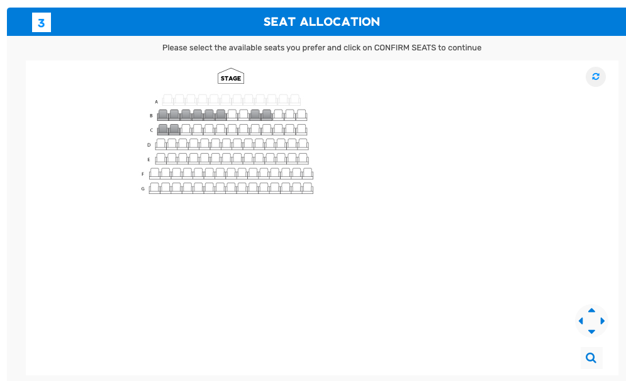Pan the seat map down

click(x=591, y=331)
